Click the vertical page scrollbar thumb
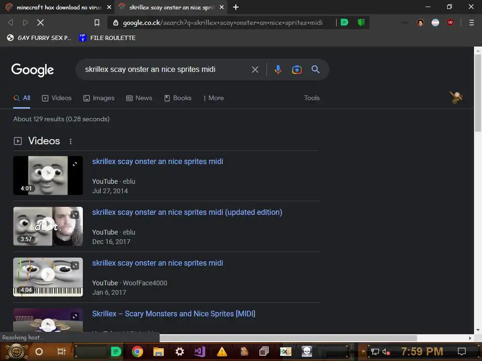 478,93
